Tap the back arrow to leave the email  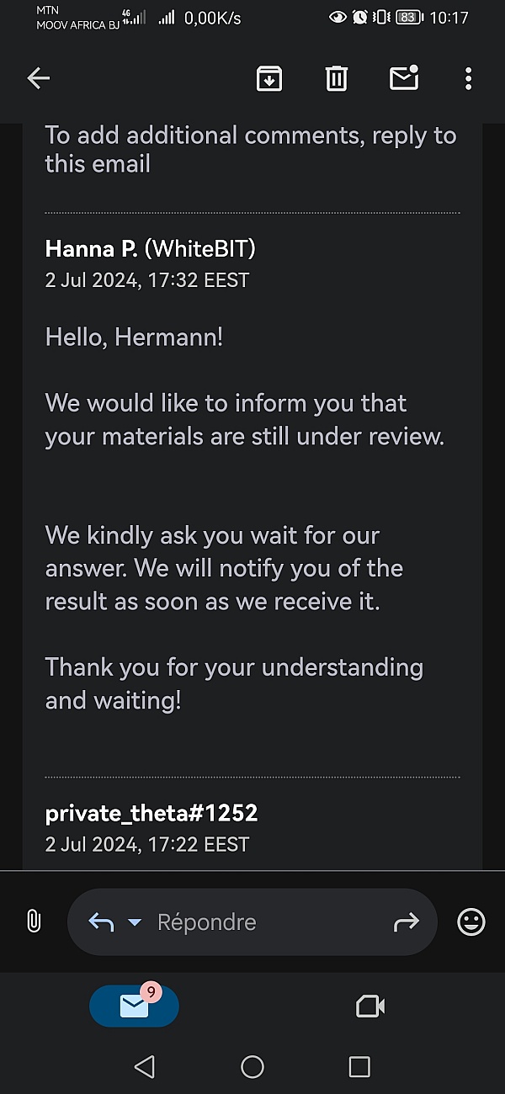tap(39, 79)
